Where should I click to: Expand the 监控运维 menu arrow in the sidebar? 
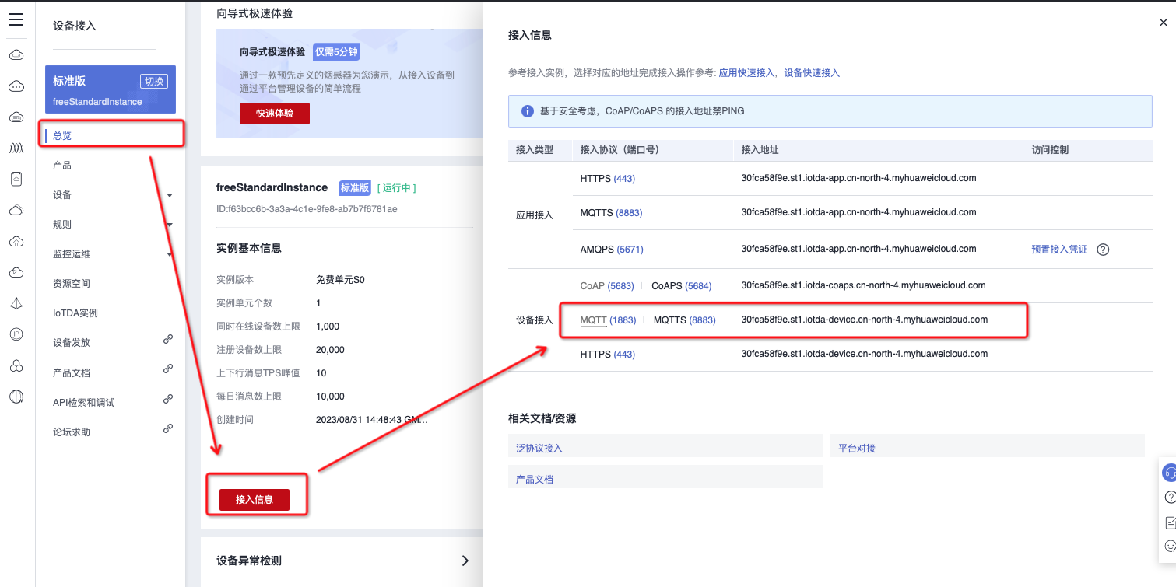[170, 254]
